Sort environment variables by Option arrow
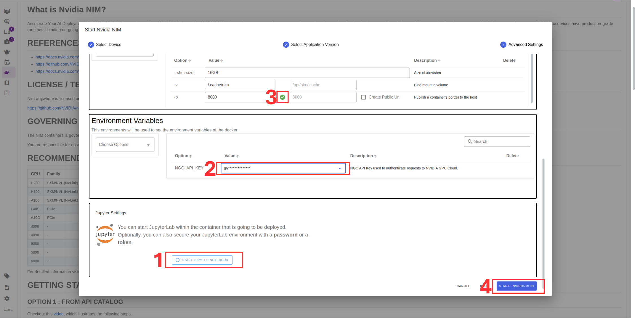 tap(191, 156)
